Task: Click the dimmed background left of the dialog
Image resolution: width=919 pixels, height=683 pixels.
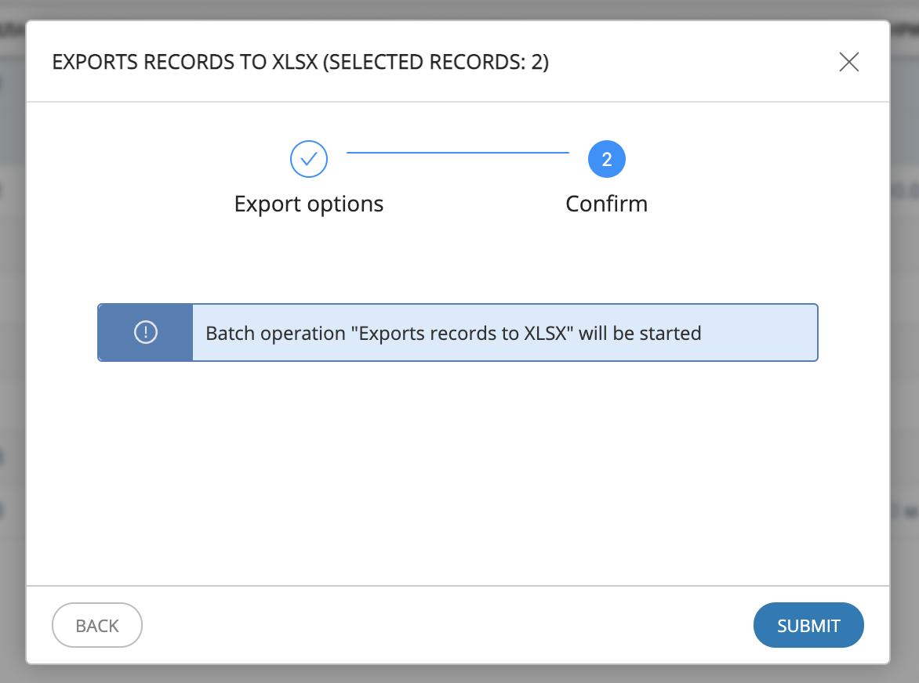Action: [12, 352]
